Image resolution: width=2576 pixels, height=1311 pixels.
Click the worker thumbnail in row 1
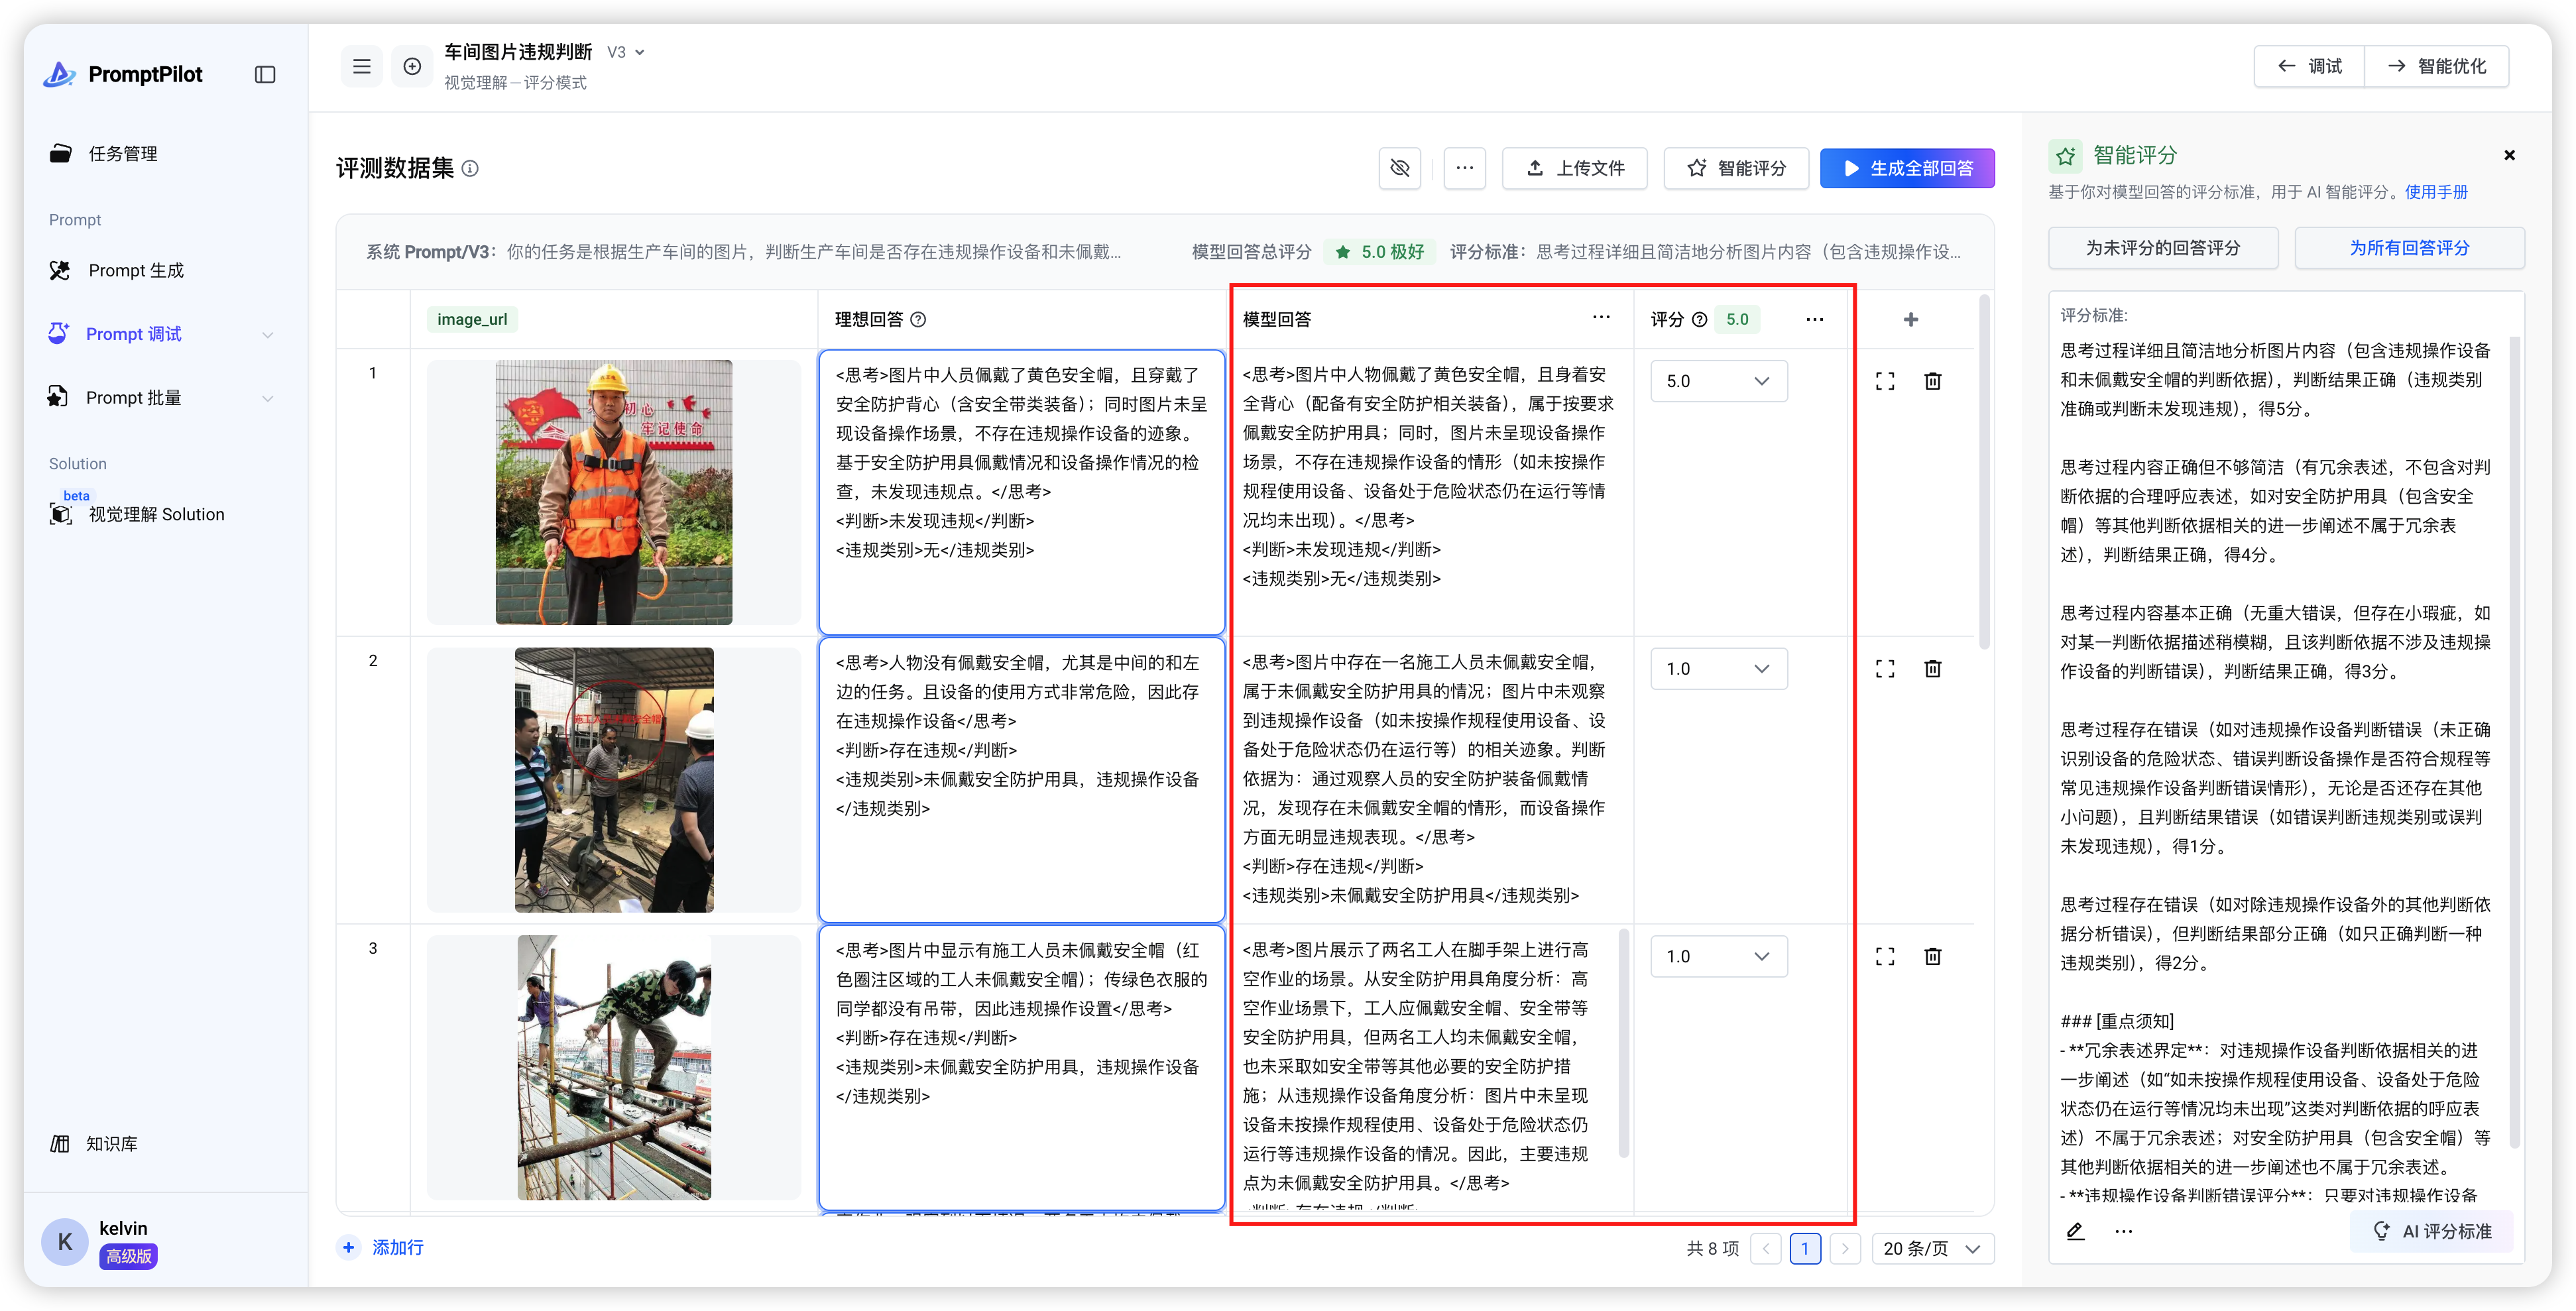pyautogui.click(x=613, y=492)
